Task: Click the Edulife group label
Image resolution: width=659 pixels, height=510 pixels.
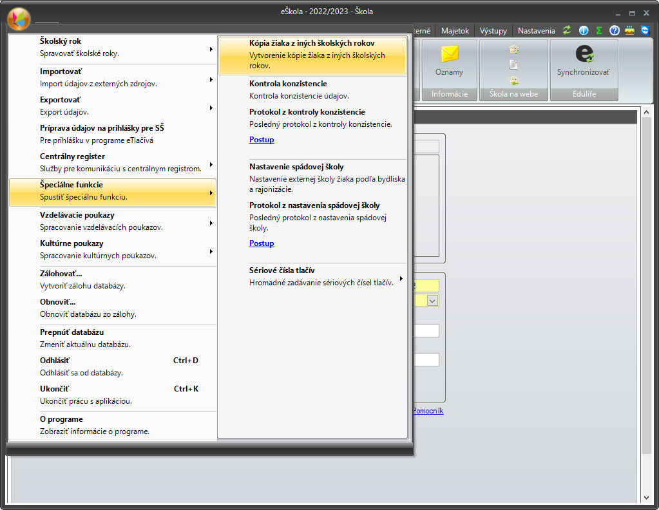Action: coord(584,94)
